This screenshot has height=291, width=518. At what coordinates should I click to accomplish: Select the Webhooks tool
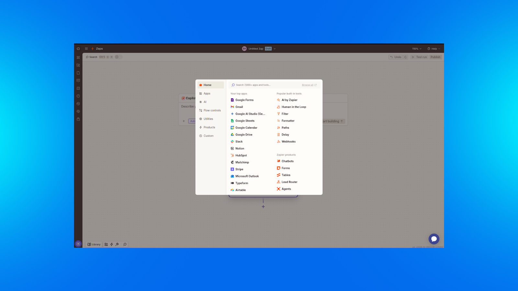pos(288,142)
